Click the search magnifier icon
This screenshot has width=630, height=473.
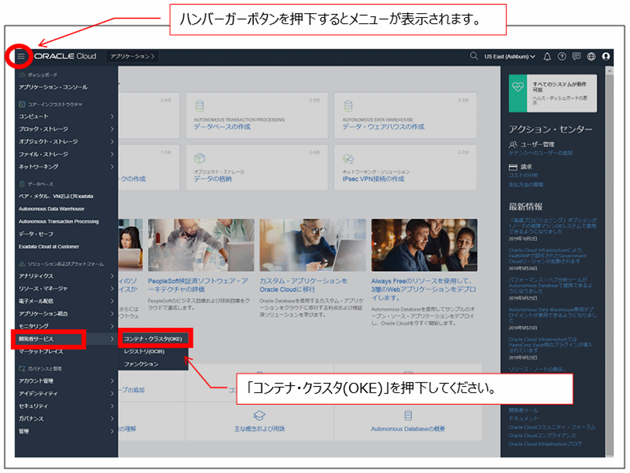(472, 56)
